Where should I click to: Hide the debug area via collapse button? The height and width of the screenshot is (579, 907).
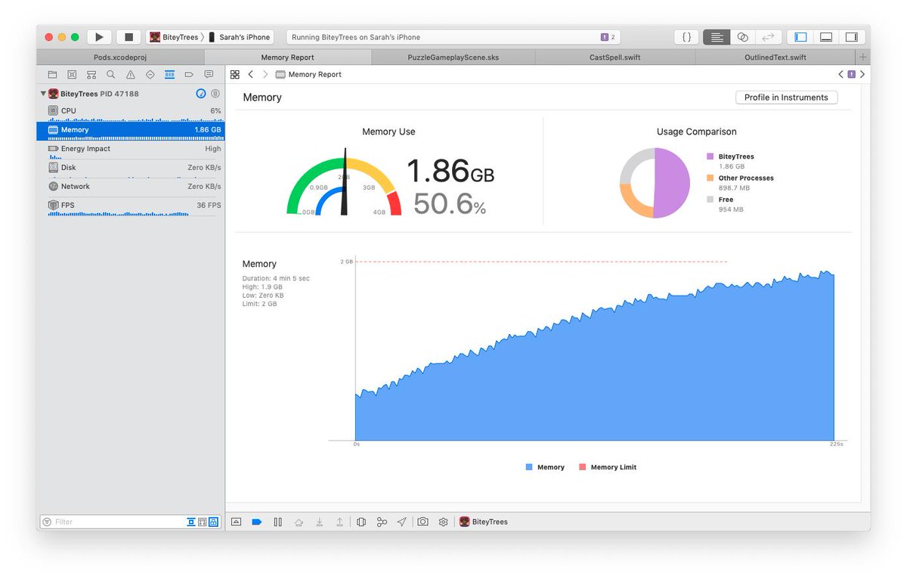[236, 522]
